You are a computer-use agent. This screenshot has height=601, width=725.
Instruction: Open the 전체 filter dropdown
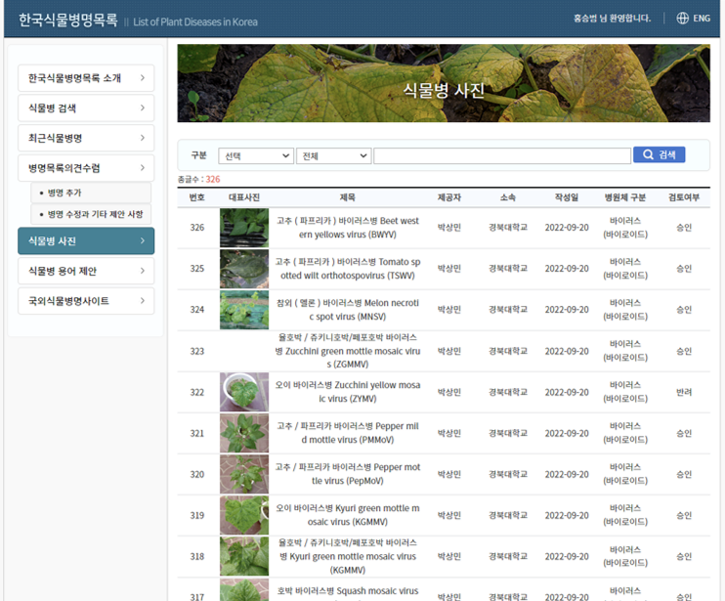coord(334,155)
